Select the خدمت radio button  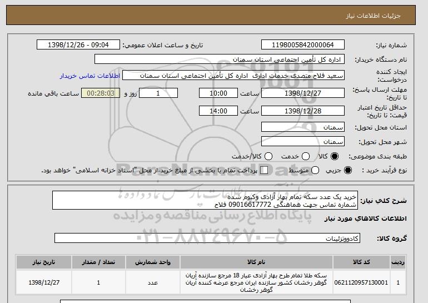tap(306, 156)
